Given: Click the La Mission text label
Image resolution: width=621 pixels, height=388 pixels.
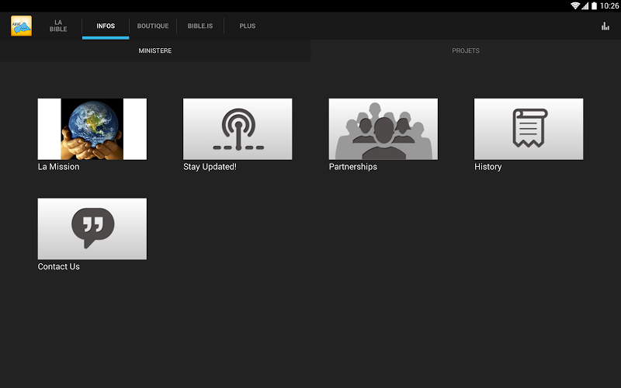Looking at the screenshot, I should coord(59,167).
